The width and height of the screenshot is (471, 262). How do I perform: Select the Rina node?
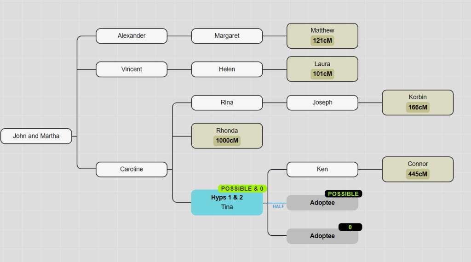pyautogui.click(x=227, y=103)
